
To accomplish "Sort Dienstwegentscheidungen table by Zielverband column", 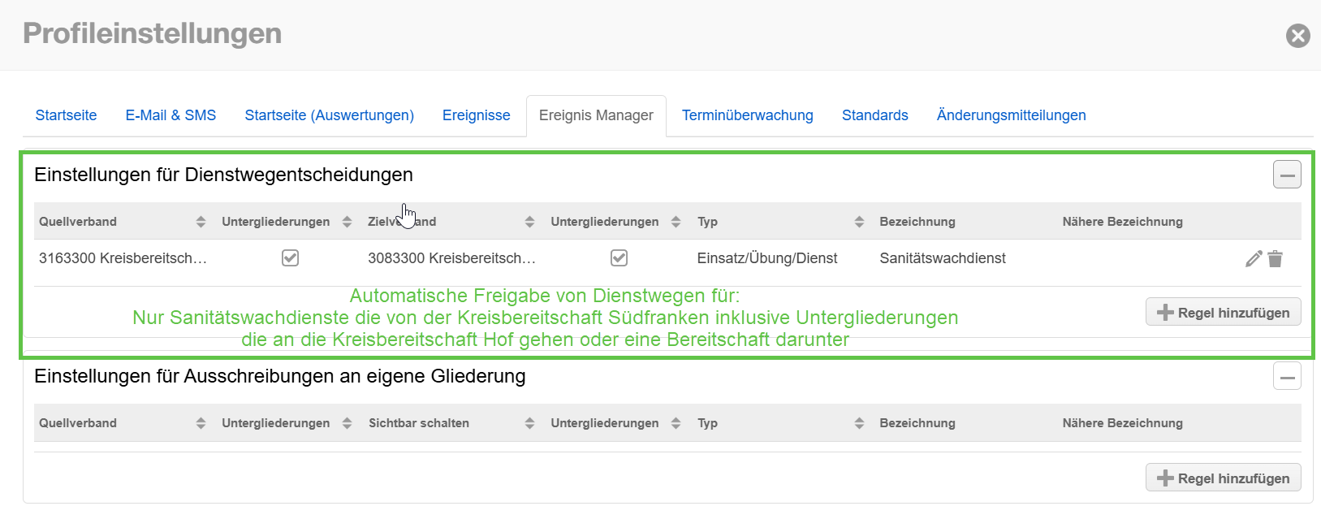I will 529,222.
